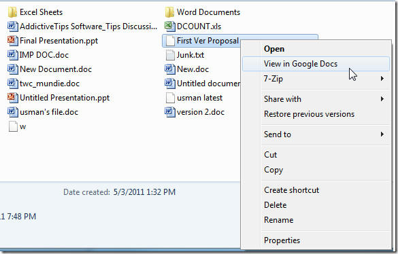Select the version 2.doc file name
The image size is (398, 254).
[x=201, y=112]
